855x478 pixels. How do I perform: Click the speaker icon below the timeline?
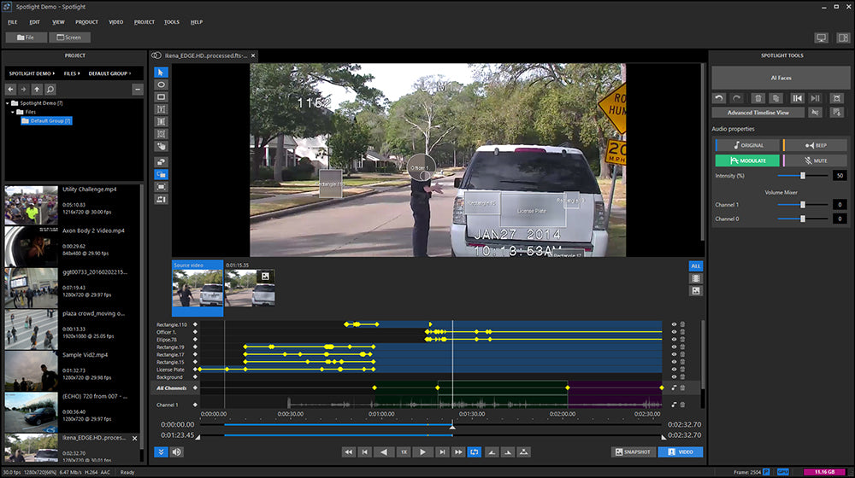pos(177,452)
